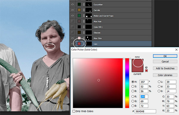Click the hex color input field
Image resolution: width=179 pixels, height=115 pixels.
(146, 111)
